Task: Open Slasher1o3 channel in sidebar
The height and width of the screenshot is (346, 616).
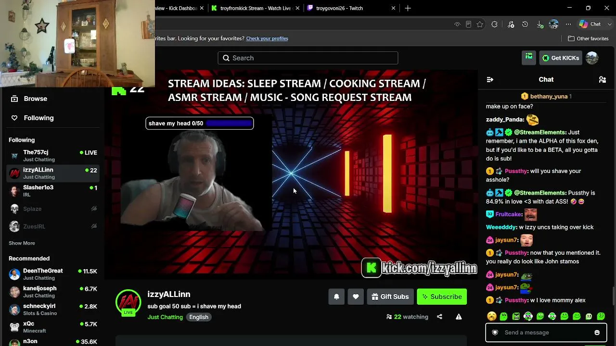Action: 53,191
